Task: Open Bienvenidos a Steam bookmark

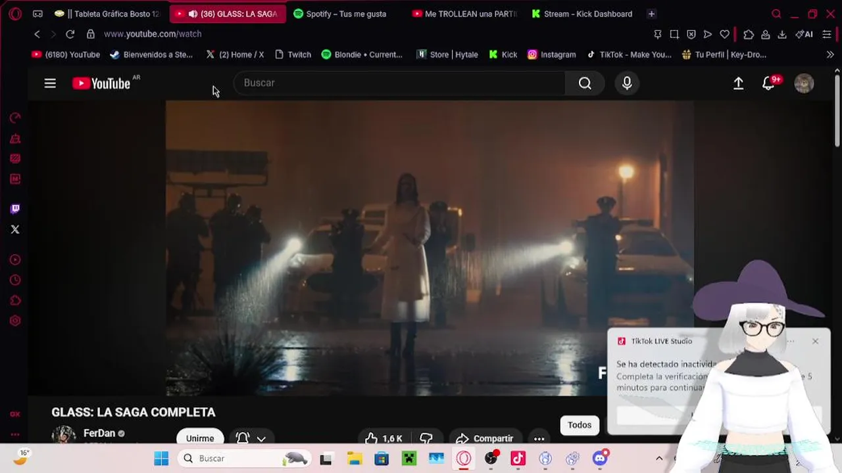Action: (x=151, y=55)
